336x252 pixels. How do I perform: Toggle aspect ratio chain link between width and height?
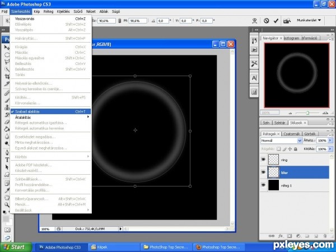[x=120, y=21]
